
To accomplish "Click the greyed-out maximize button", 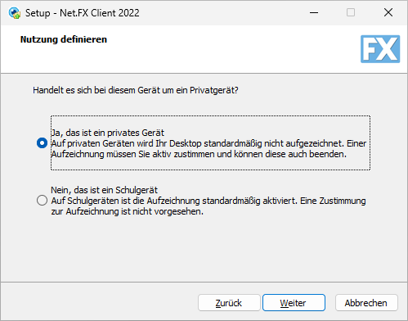I will (351, 12).
